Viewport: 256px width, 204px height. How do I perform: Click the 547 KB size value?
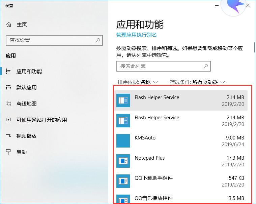click(x=236, y=178)
